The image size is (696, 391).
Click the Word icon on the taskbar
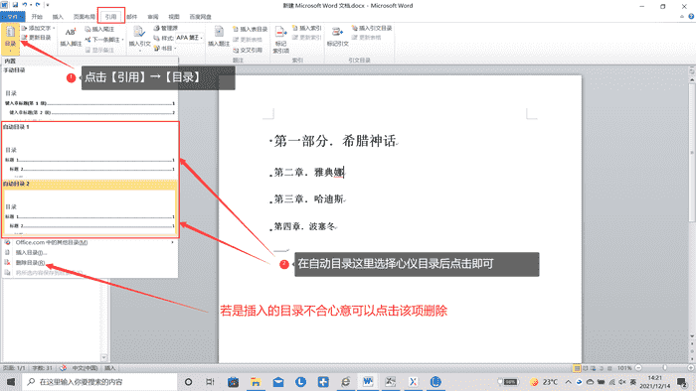[x=368, y=382]
